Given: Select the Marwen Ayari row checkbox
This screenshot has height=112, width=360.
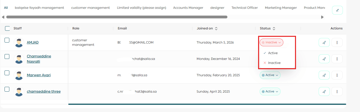Looking at the screenshot, I should point(7,73).
